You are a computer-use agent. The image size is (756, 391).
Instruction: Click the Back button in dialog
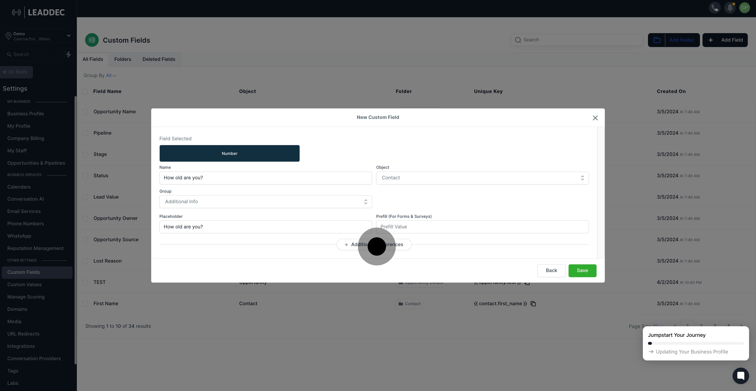[x=551, y=271]
